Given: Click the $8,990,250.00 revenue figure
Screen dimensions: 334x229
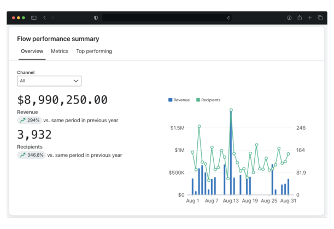Looking at the screenshot, I should (x=62, y=100).
